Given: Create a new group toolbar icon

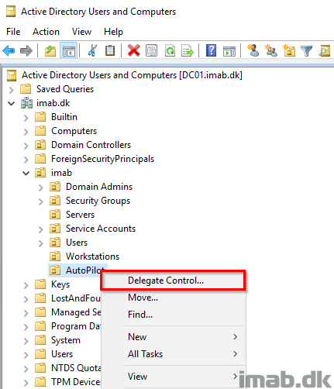Looking at the screenshot, I should [271, 50].
